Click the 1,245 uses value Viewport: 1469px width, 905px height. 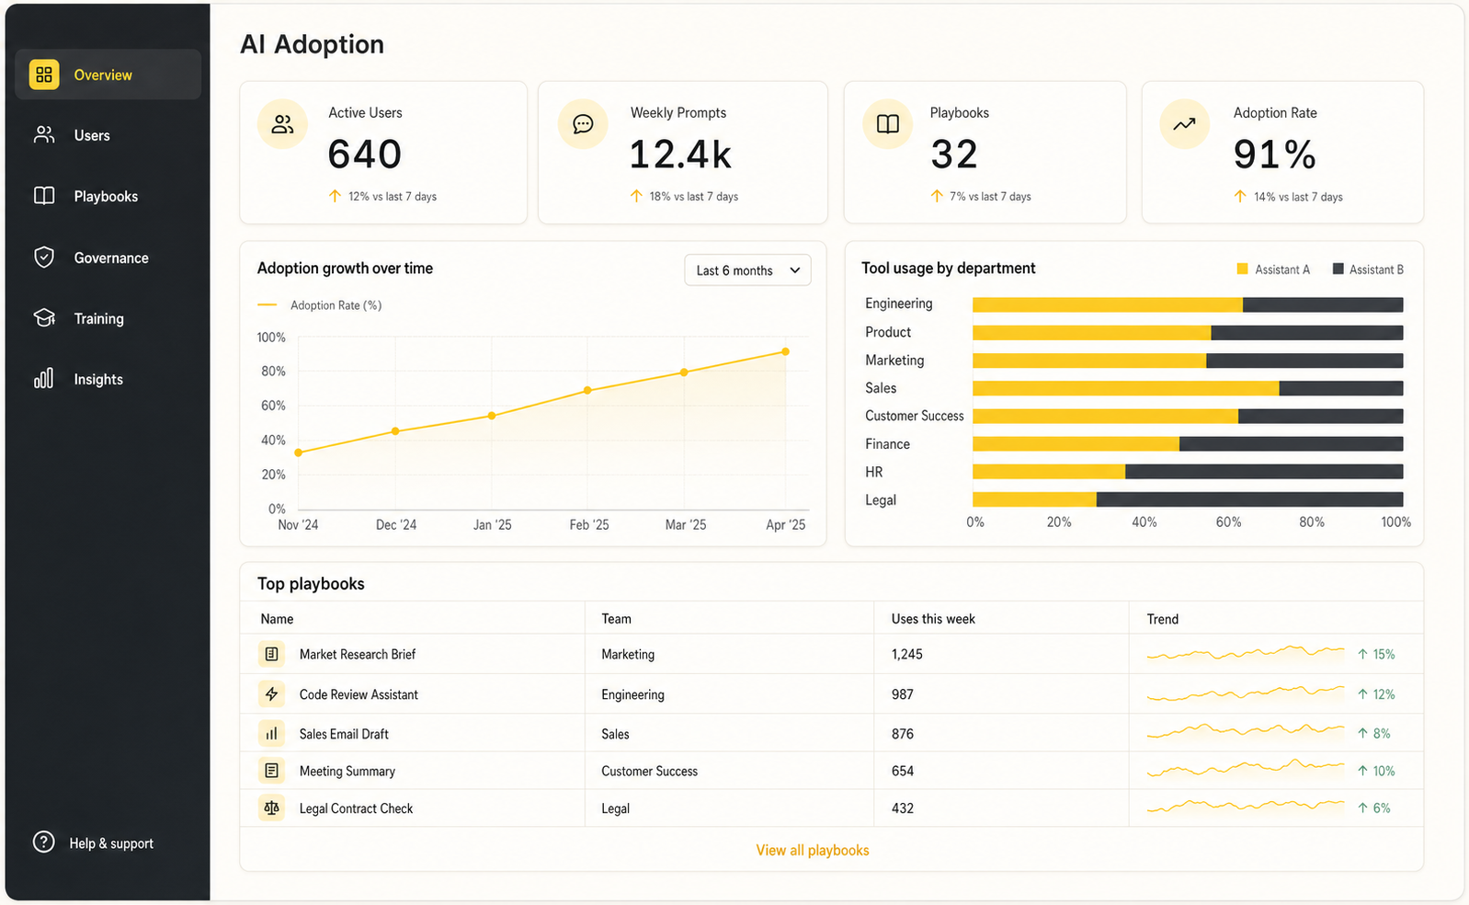point(906,654)
